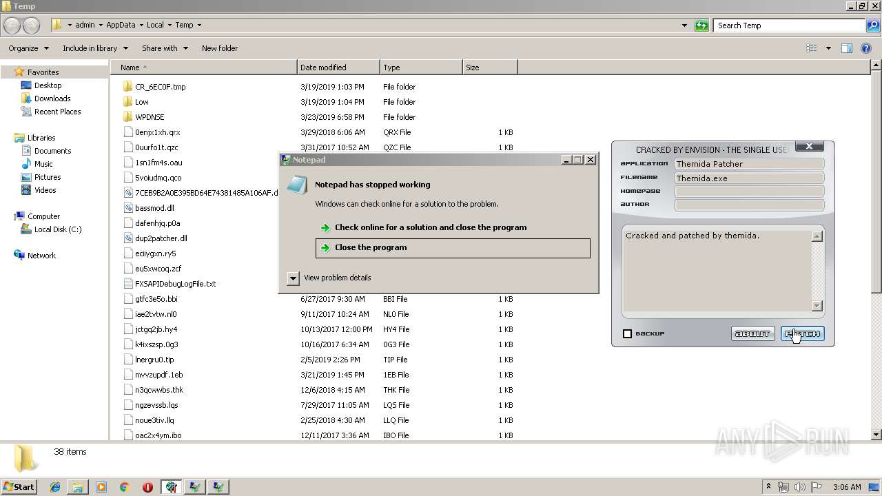Open Chrome from taskbar
Image resolution: width=882 pixels, height=496 pixels.
coord(124,487)
